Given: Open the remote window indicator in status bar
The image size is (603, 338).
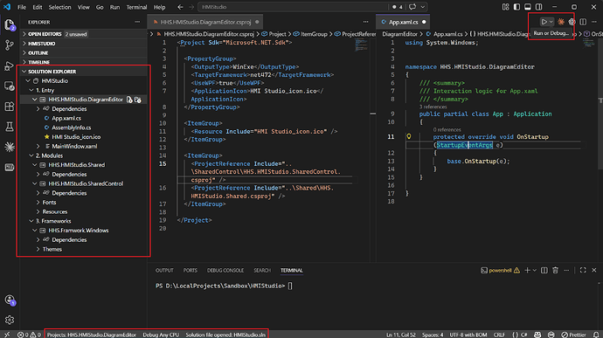Looking at the screenshot, I should pyautogui.click(x=7, y=335).
